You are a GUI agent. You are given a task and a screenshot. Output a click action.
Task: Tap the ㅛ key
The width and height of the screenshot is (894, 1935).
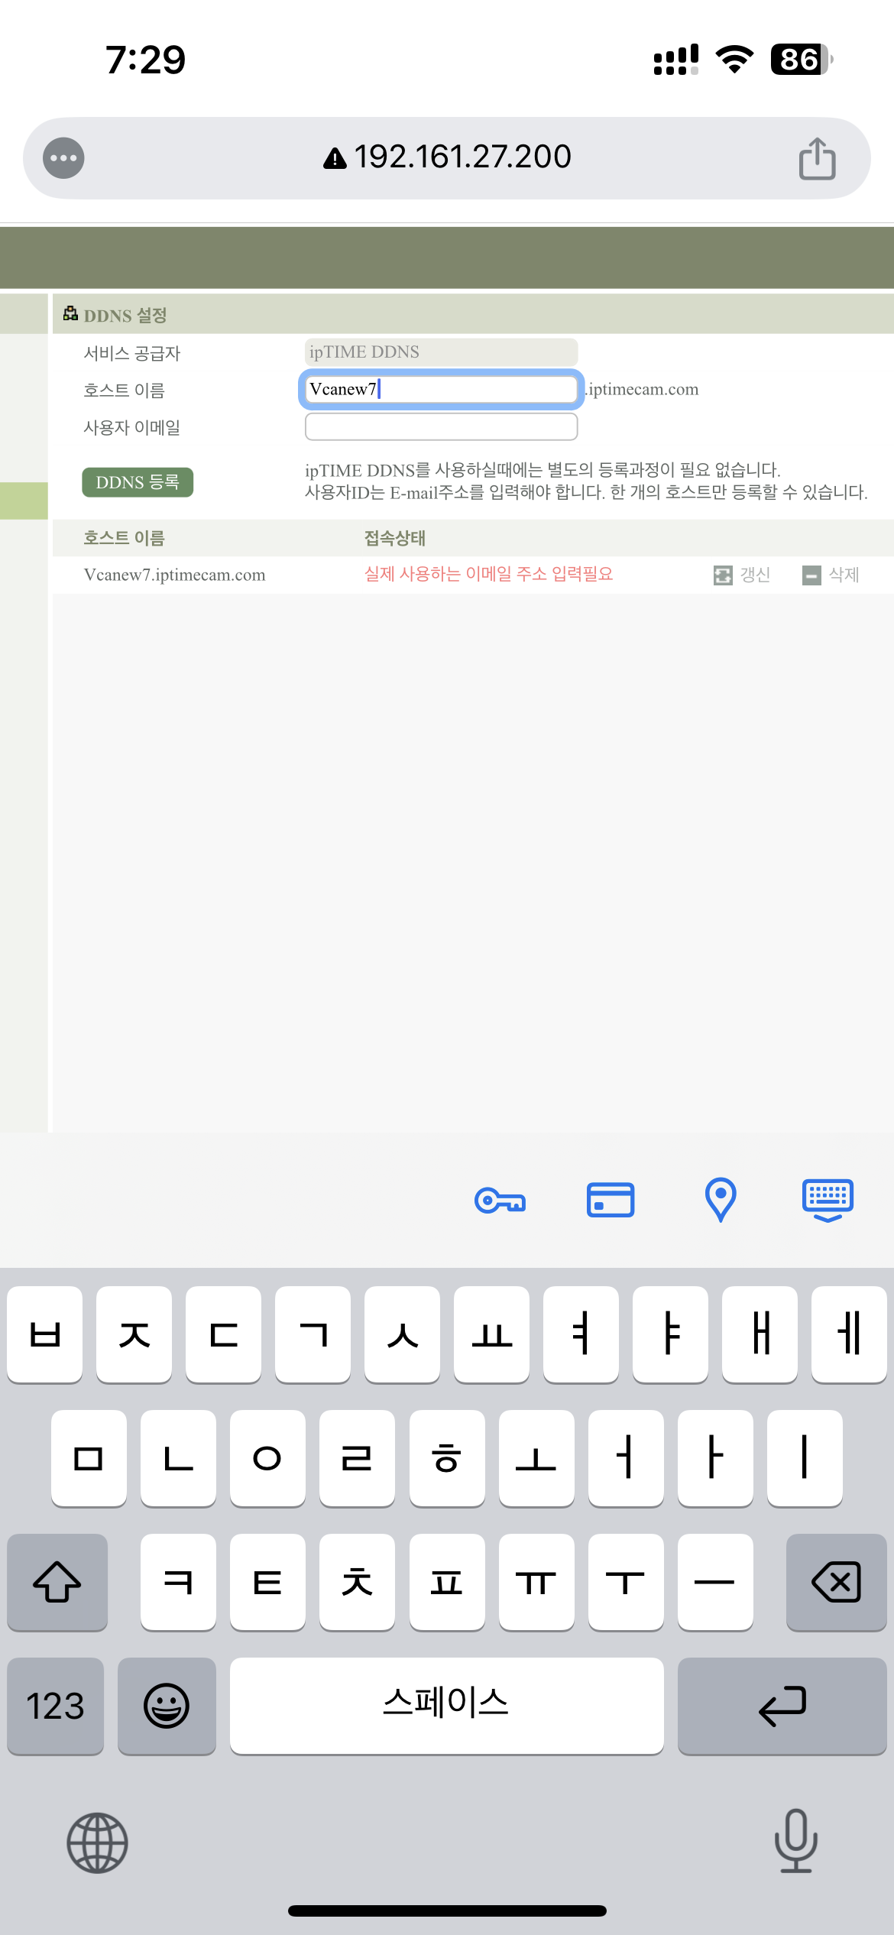click(491, 1334)
